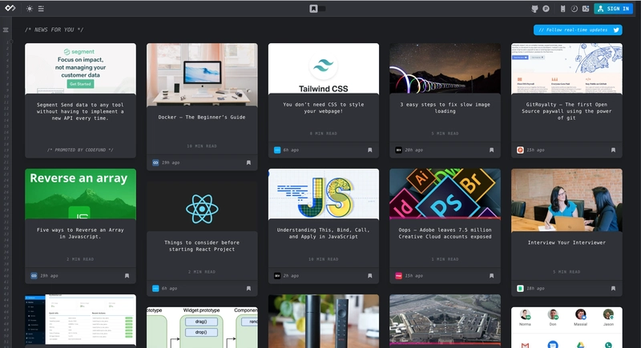Image resolution: width=641 pixels, height=348 pixels.
Task: Click the source icon on the GitRoyalty card
Action: (x=520, y=150)
